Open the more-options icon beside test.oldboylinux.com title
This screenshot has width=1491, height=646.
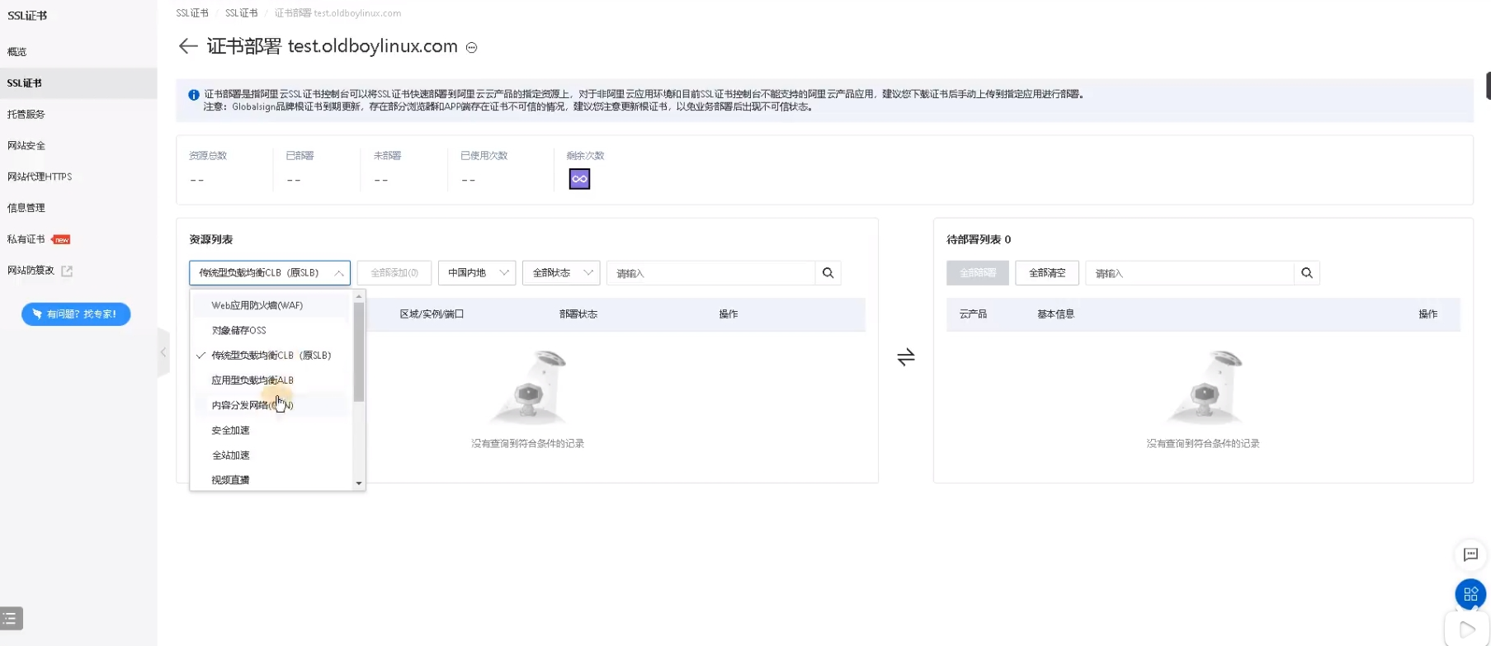pyautogui.click(x=472, y=48)
